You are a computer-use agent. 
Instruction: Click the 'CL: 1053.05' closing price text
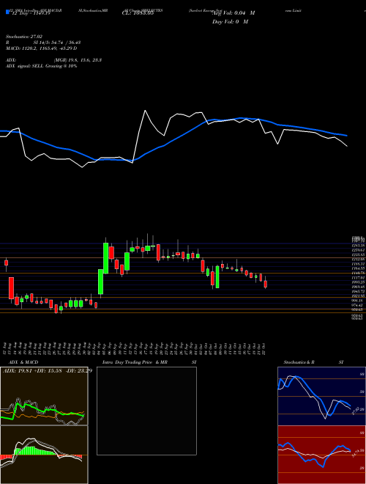[x=138, y=13]
